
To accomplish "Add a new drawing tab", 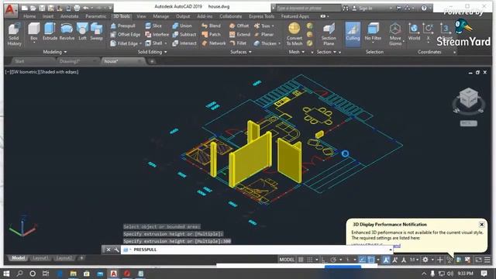I will (x=152, y=61).
